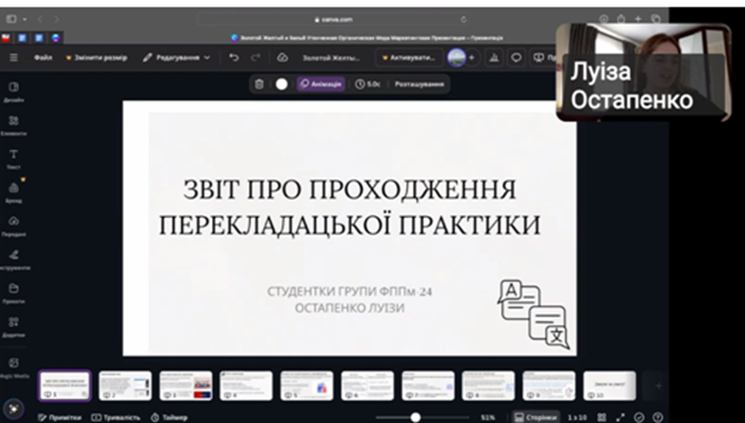Open the hamburger main menu
Image resolution: width=745 pixels, height=423 pixels.
click(13, 57)
